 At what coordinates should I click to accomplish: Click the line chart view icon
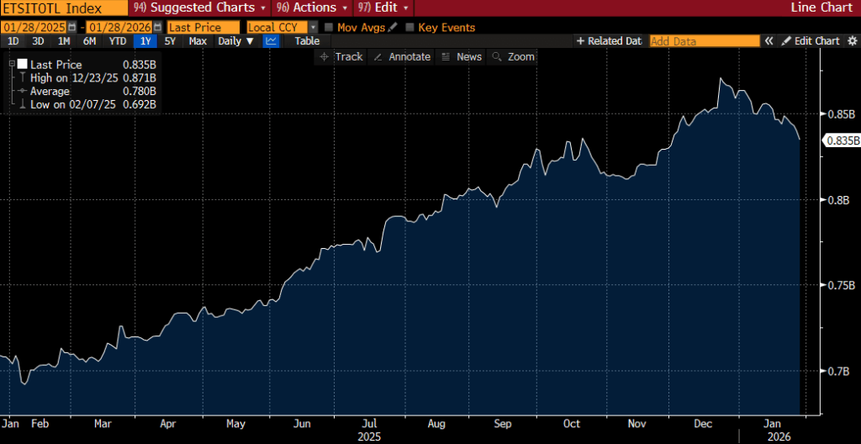(x=272, y=41)
